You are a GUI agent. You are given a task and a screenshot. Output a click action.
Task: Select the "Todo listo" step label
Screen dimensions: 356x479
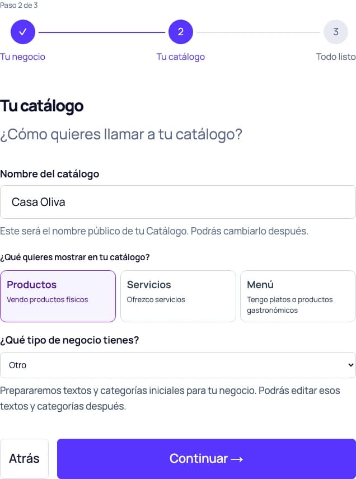tap(336, 57)
